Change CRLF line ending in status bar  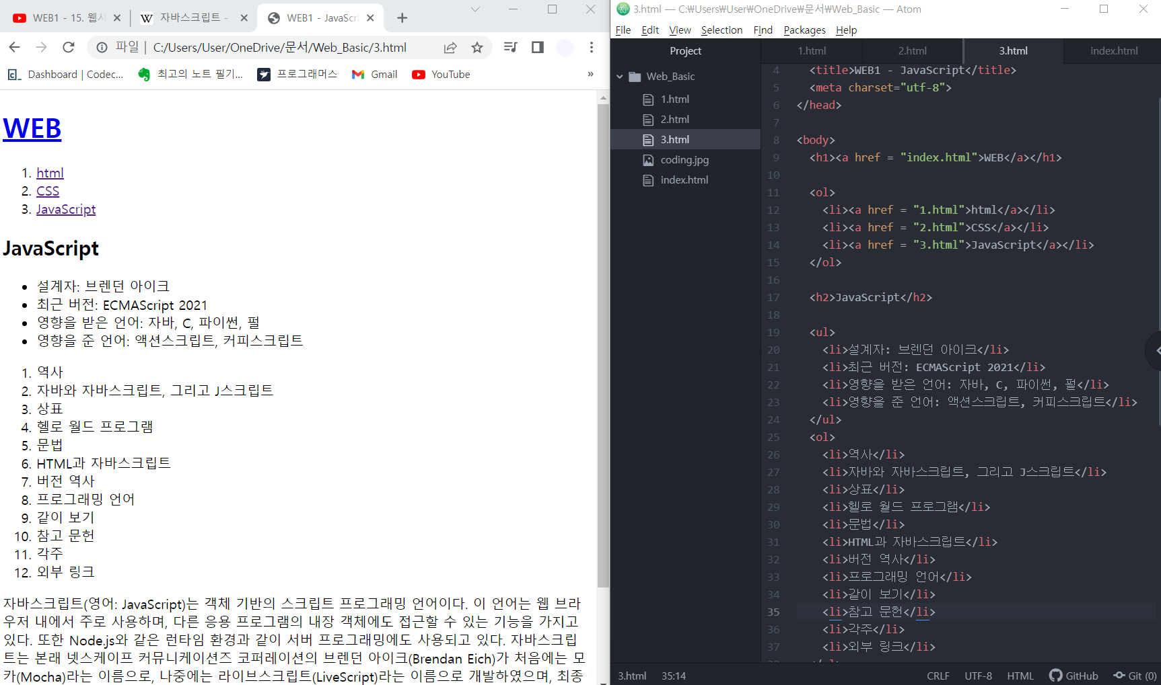(x=938, y=676)
